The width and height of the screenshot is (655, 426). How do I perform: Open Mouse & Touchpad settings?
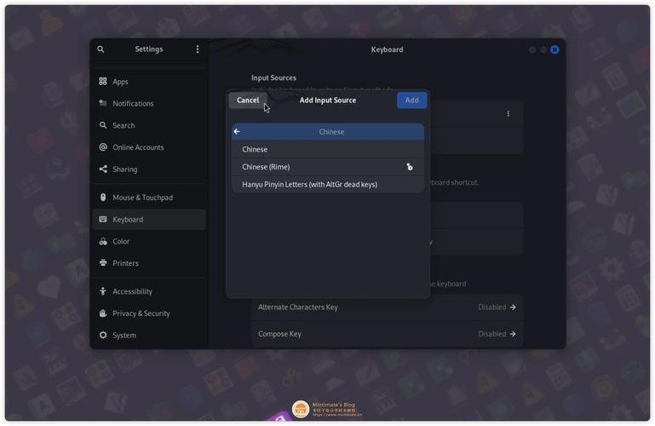(142, 198)
